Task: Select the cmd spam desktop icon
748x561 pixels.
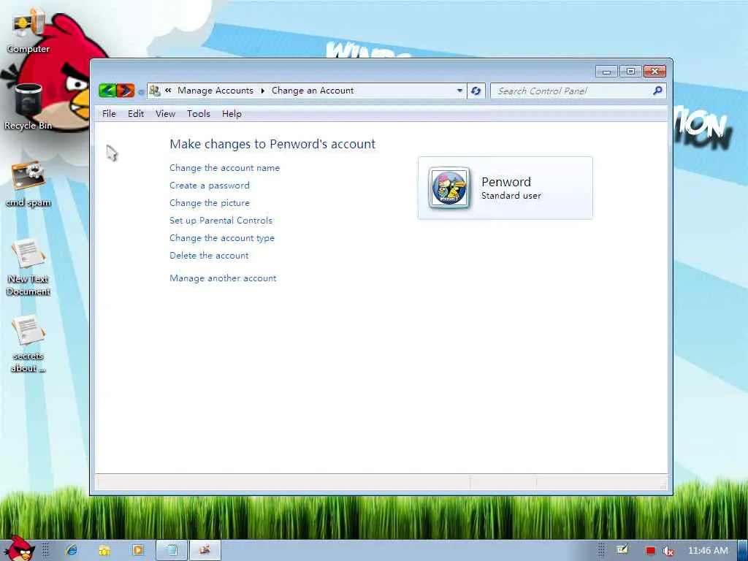Action: point(28,185)
